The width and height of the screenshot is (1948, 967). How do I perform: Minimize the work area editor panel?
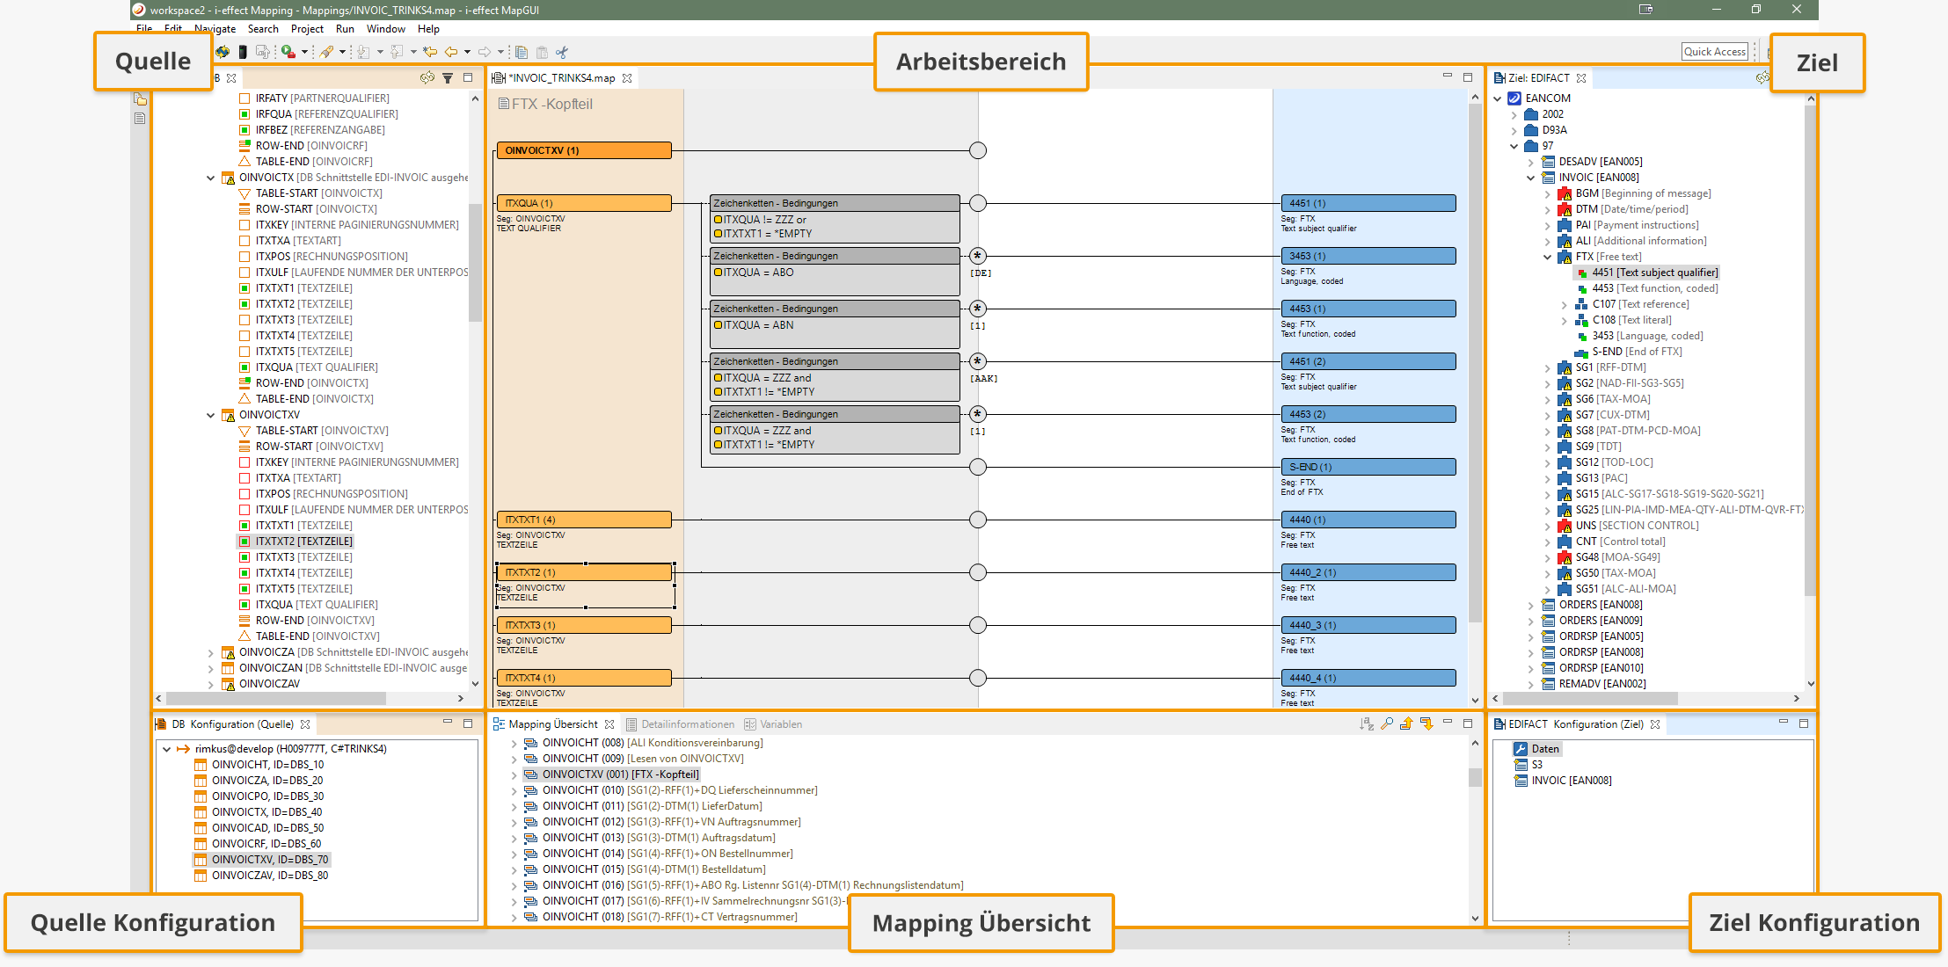pyautogui.click(x=1448, y=76)
